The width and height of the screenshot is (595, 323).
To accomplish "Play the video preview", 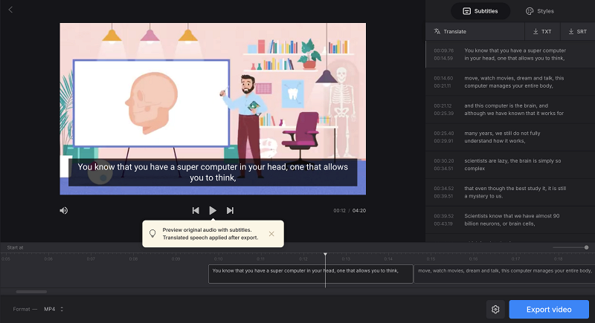I will (x=213, y=211).
